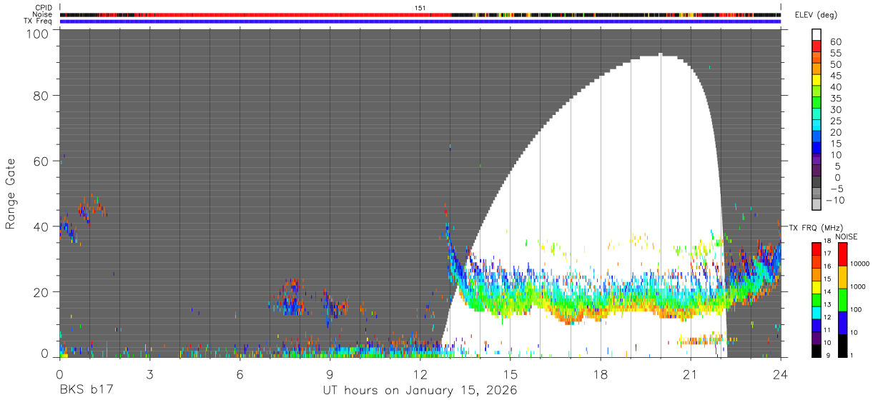Pick the white top swatch of elevation bar
The height and width of the screenshot is (405, 878).
click(817, 34)
